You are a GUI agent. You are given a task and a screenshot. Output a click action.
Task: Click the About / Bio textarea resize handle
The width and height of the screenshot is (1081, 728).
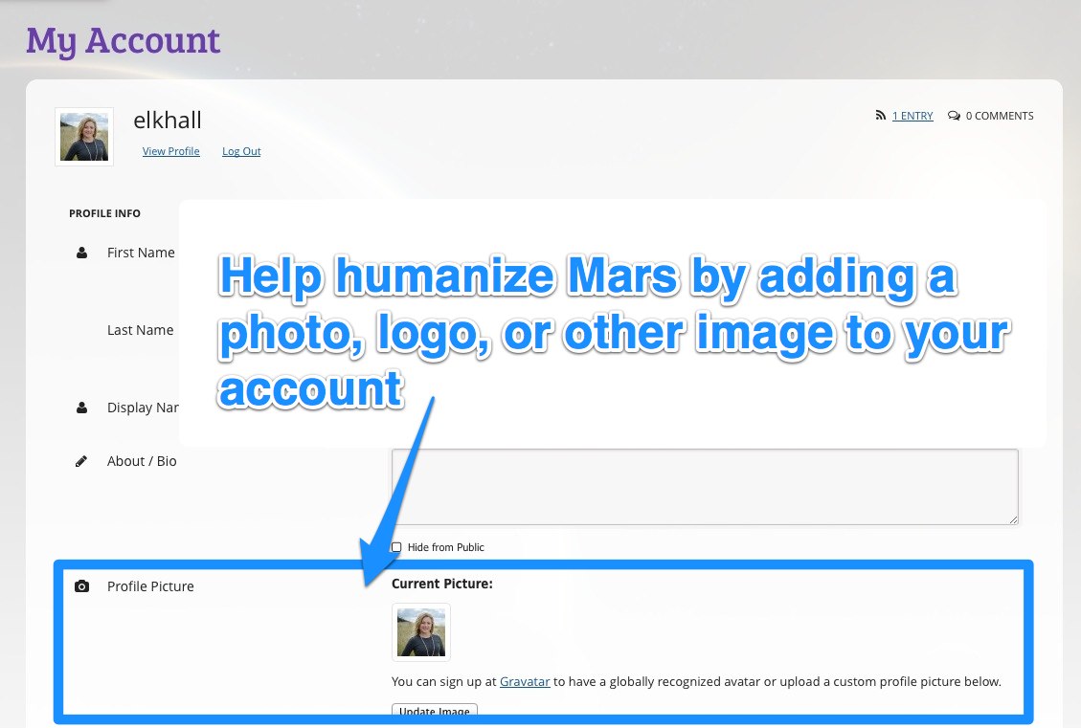1012,518
